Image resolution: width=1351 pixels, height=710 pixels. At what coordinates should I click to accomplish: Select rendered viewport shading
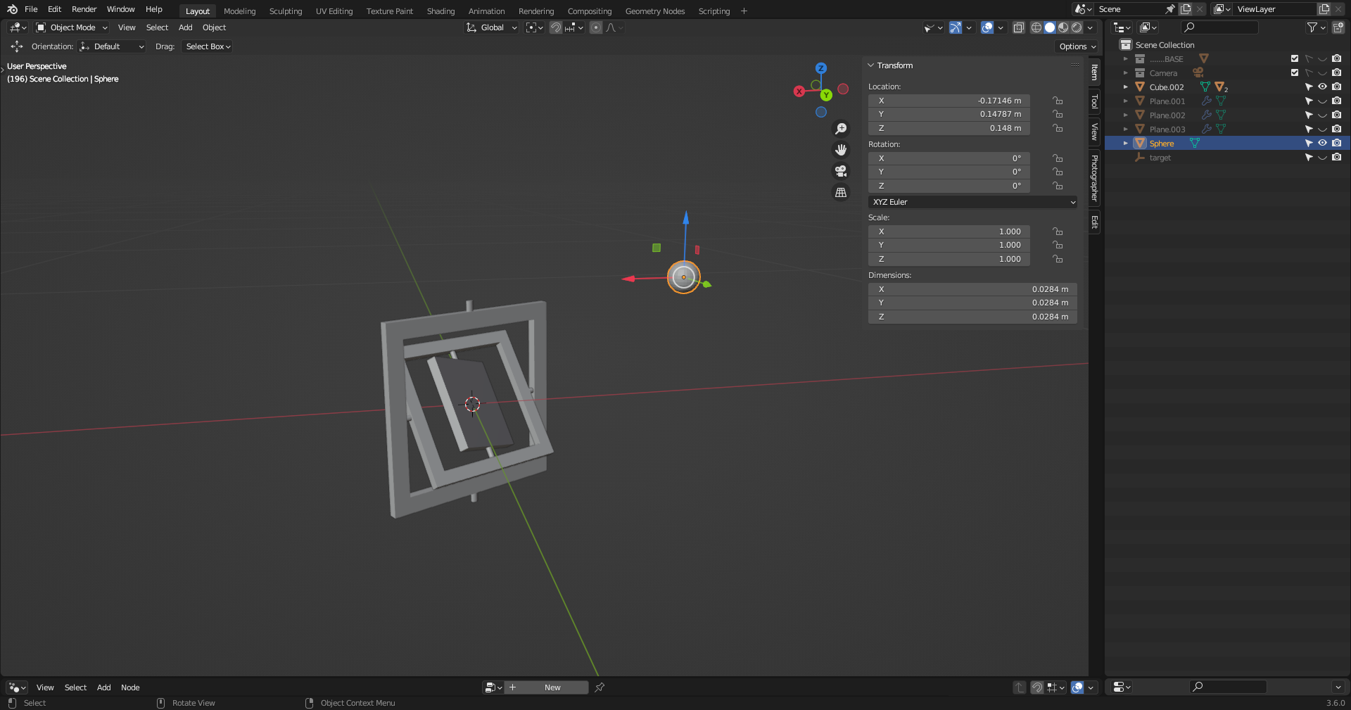tap(1077, 27)
